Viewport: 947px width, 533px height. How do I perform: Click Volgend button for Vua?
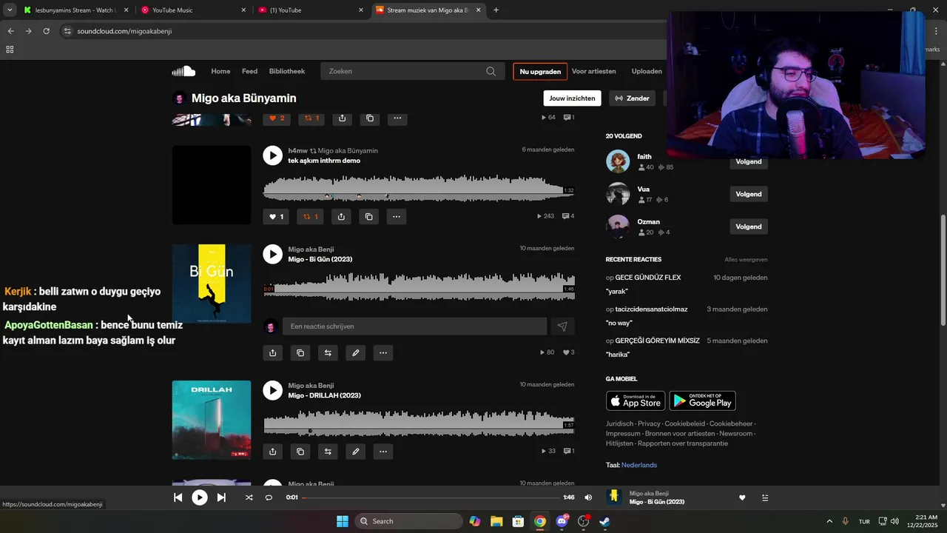click(749, 194)
